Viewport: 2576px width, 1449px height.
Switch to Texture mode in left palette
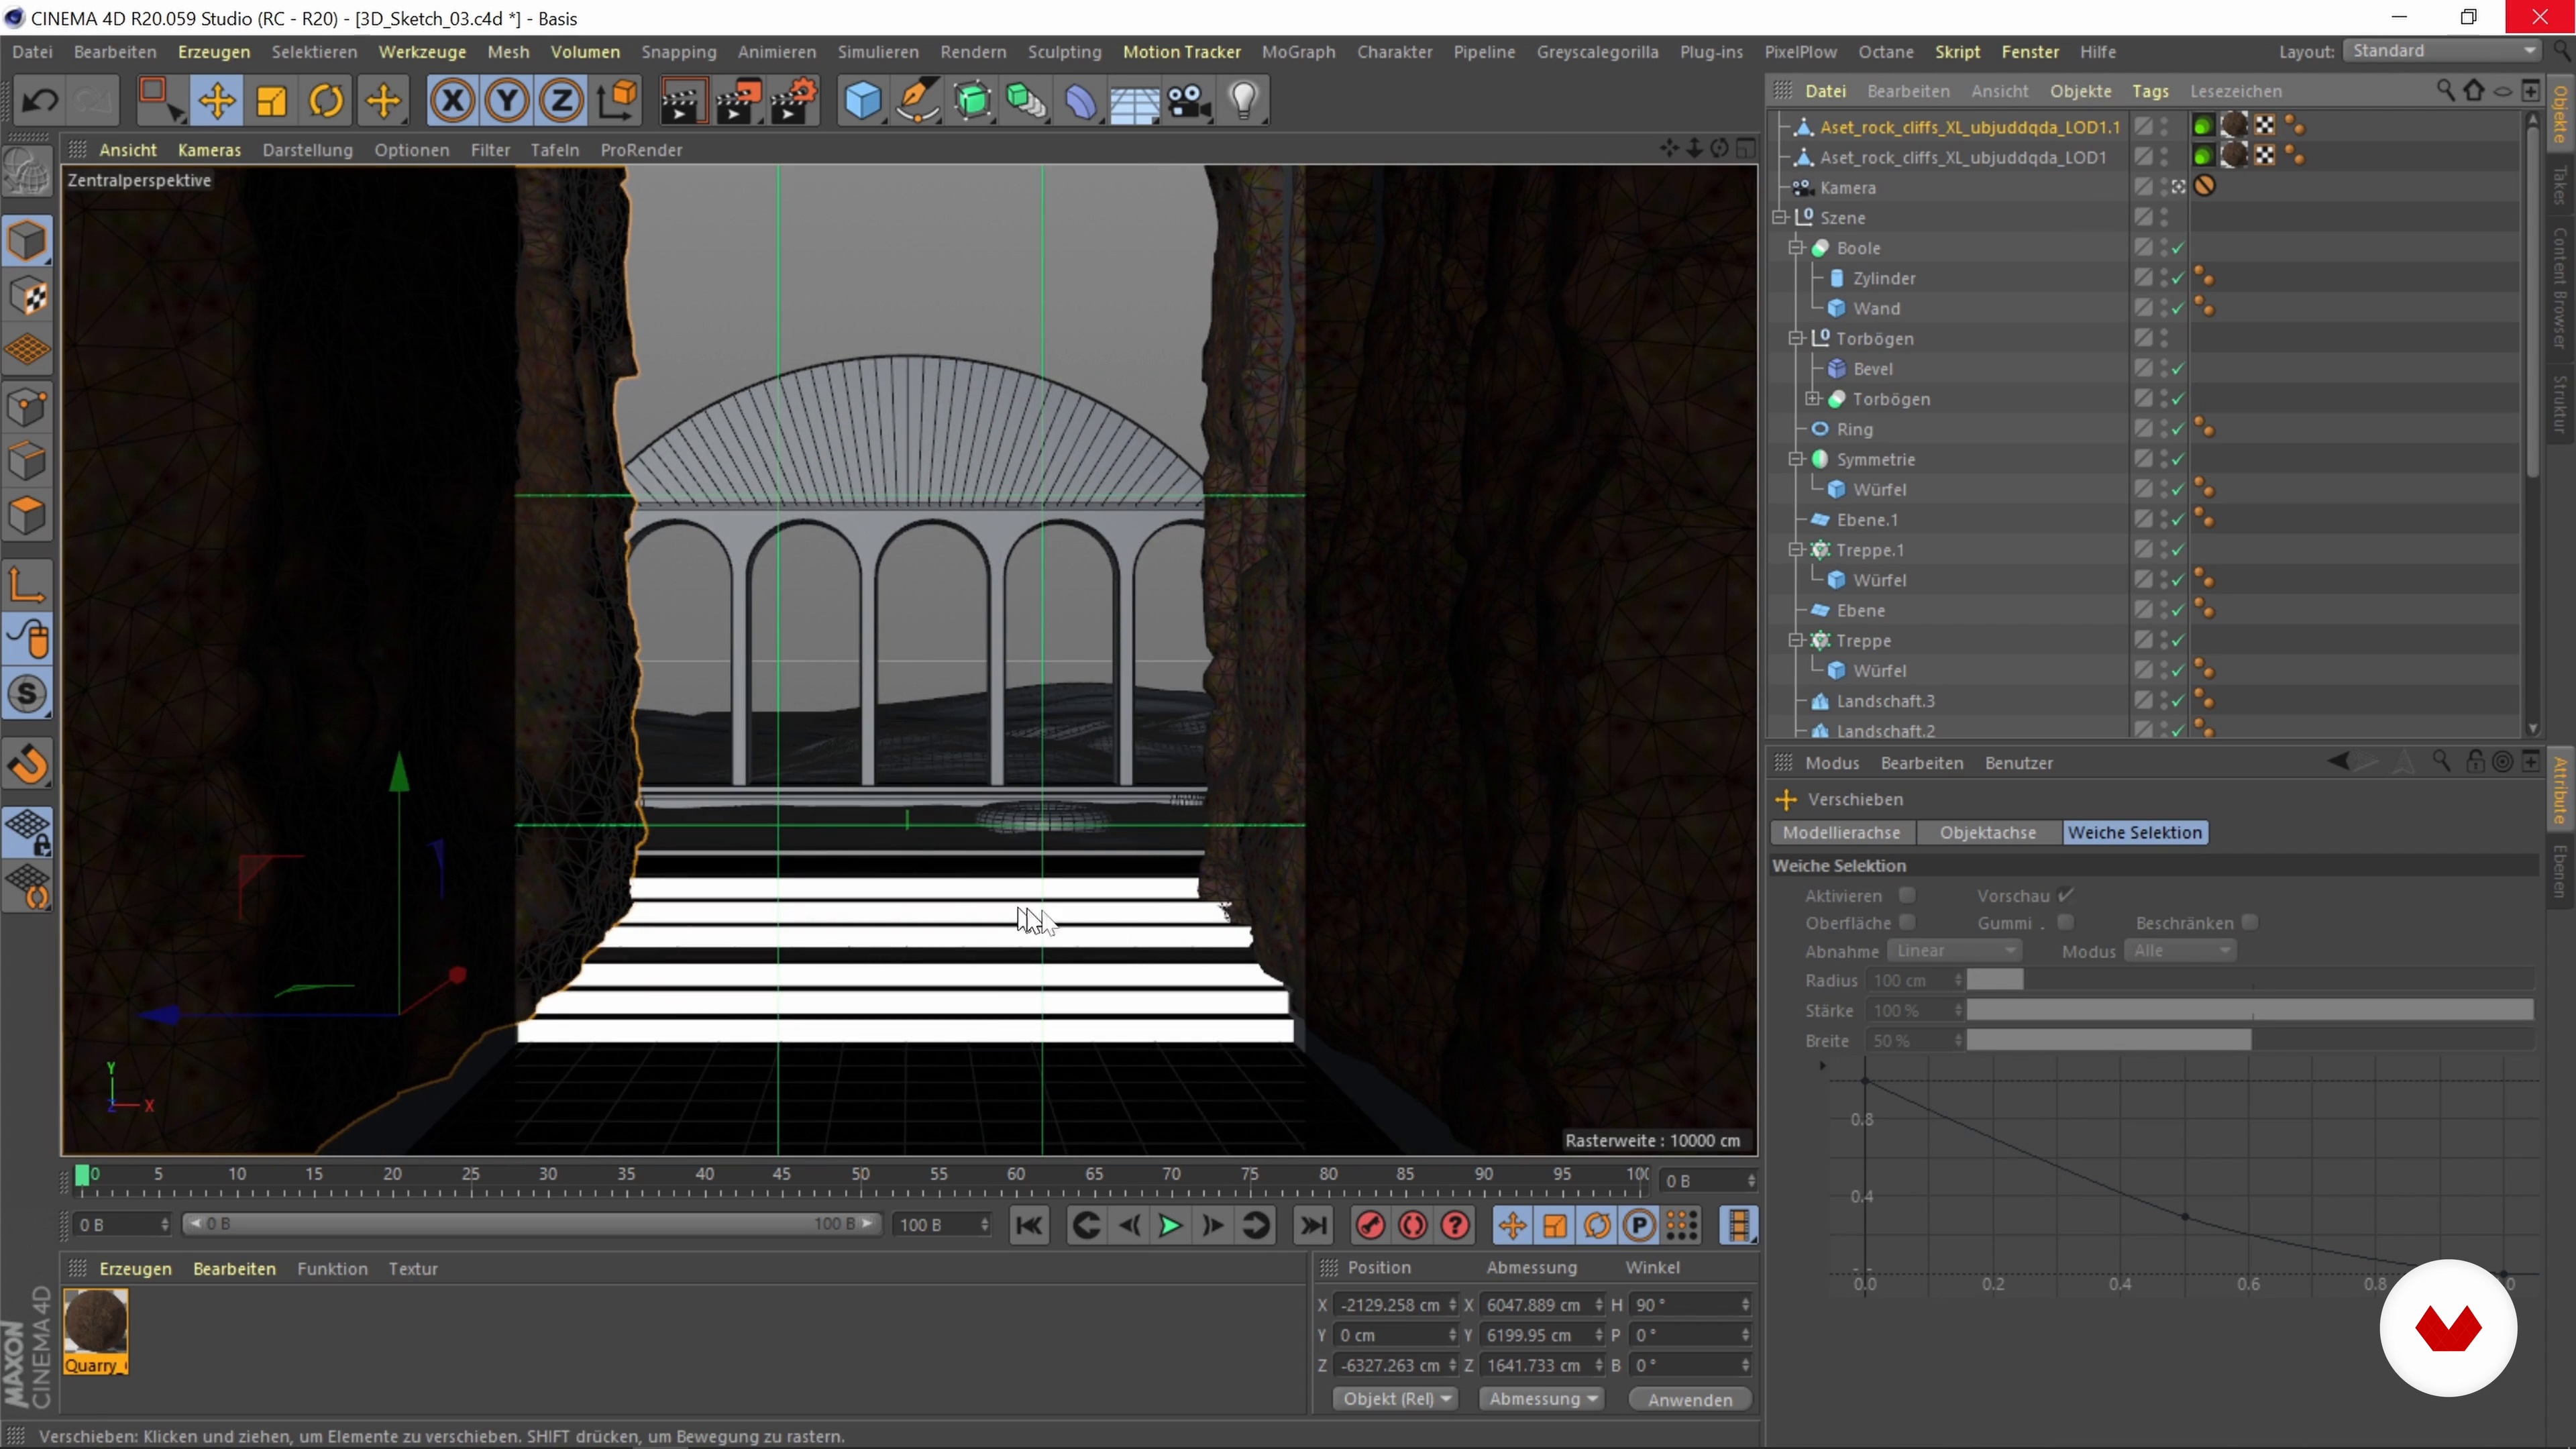tap(27, 296)
